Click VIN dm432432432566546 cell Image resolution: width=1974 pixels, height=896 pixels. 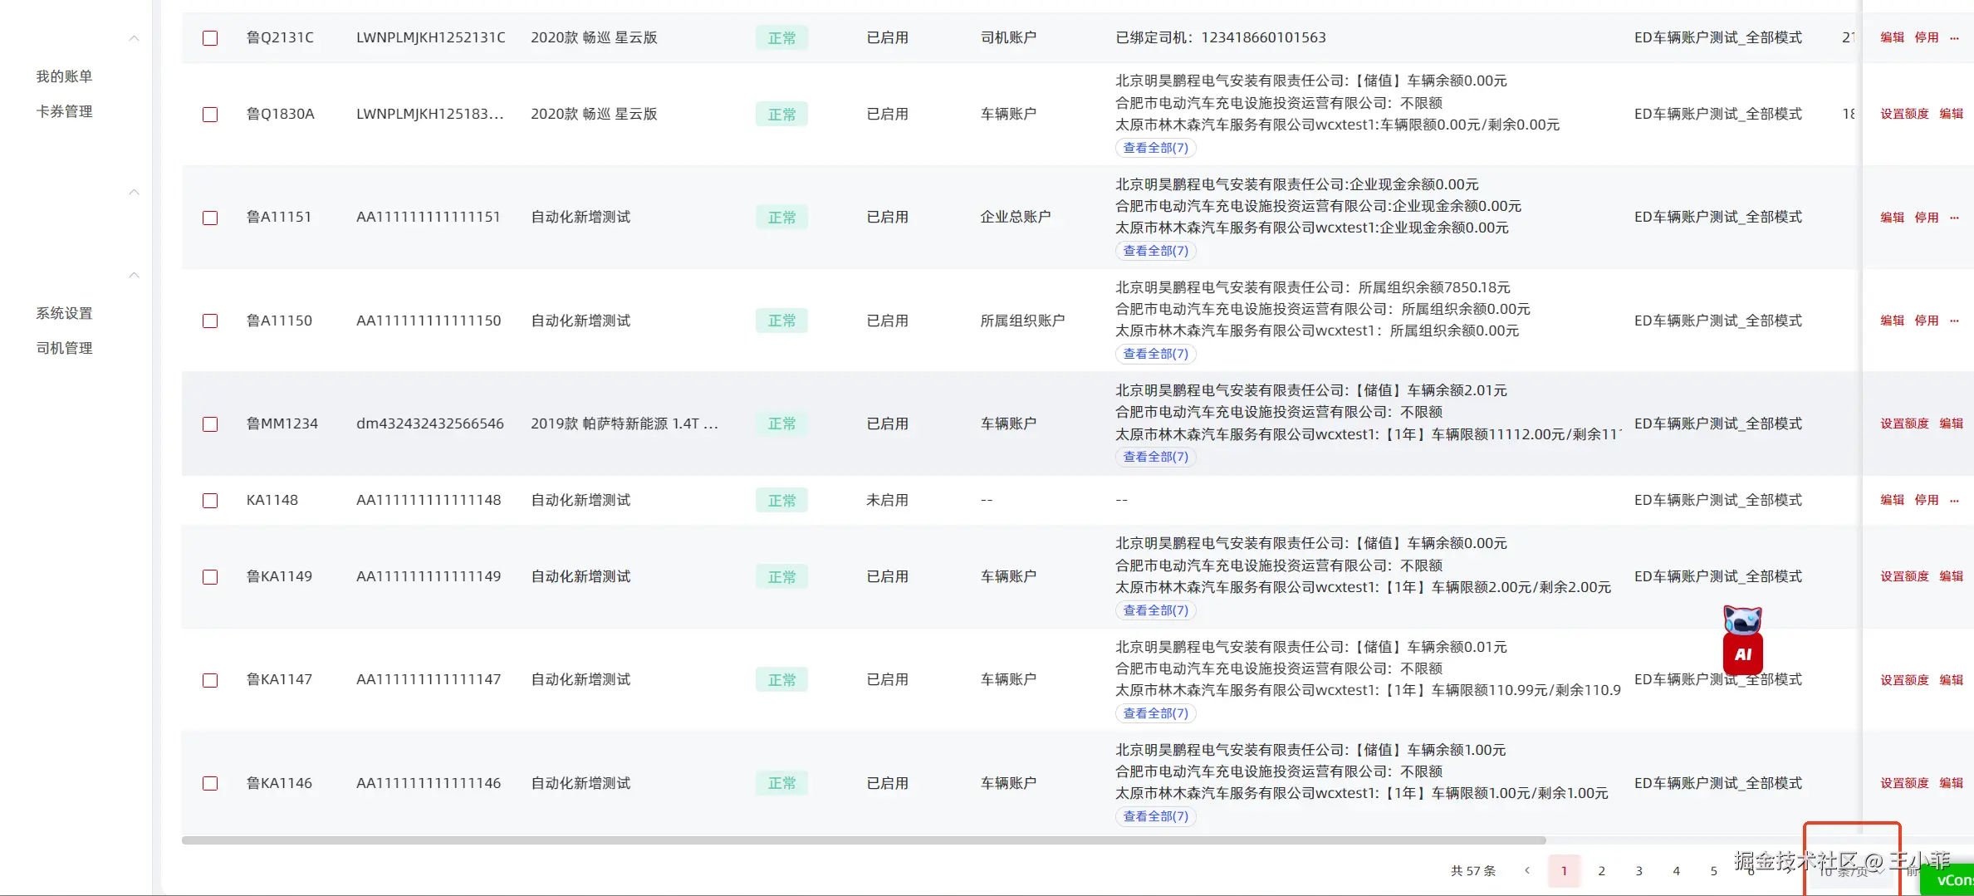[x=430, y=424]
